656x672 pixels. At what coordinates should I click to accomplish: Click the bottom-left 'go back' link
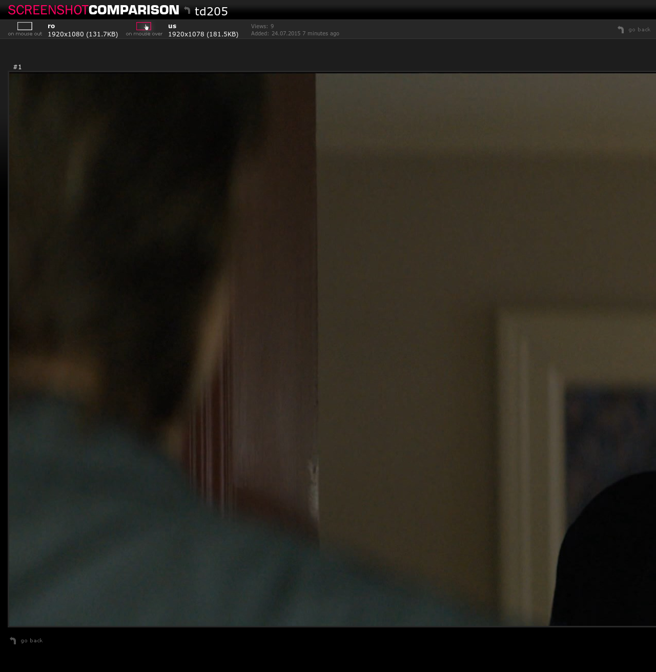click(x=32, y=641)
